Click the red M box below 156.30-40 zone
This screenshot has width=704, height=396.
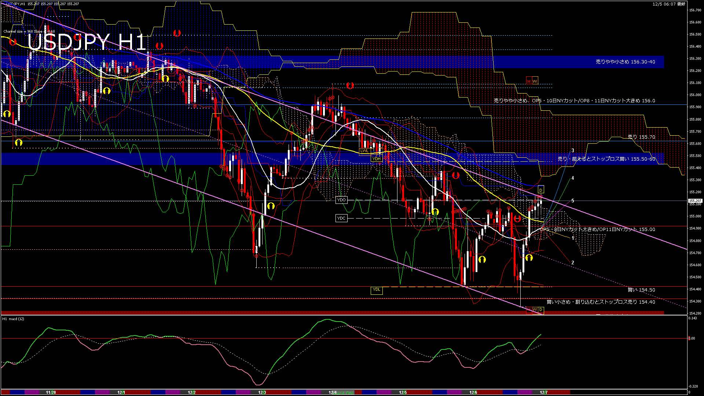pos(529,81)
